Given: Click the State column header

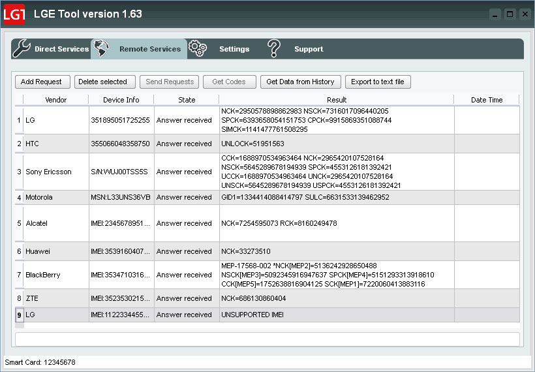Looking at the screenshot, I should tap(187, 100).
